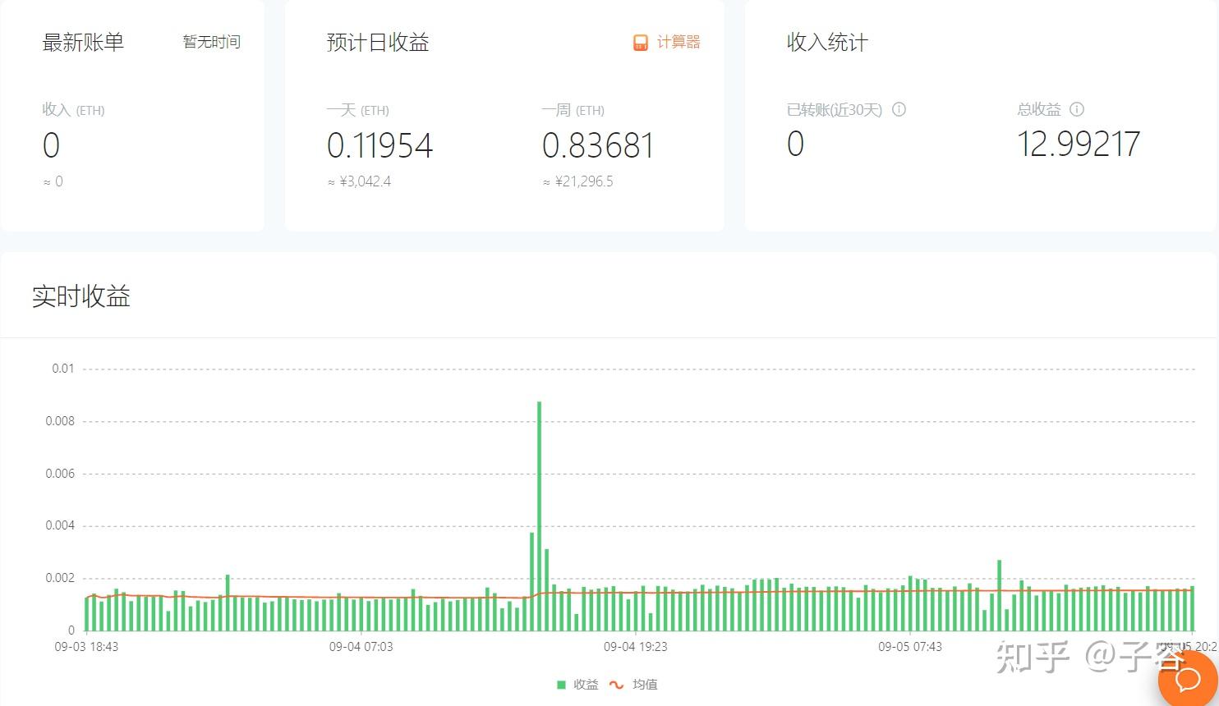Click the 09-03 18:43 axis label

click(86, 647)
